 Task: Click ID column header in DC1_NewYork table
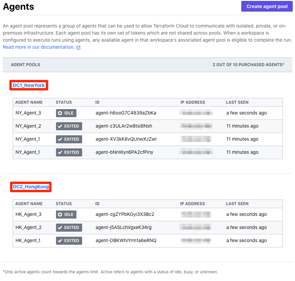tap(97, 102)
